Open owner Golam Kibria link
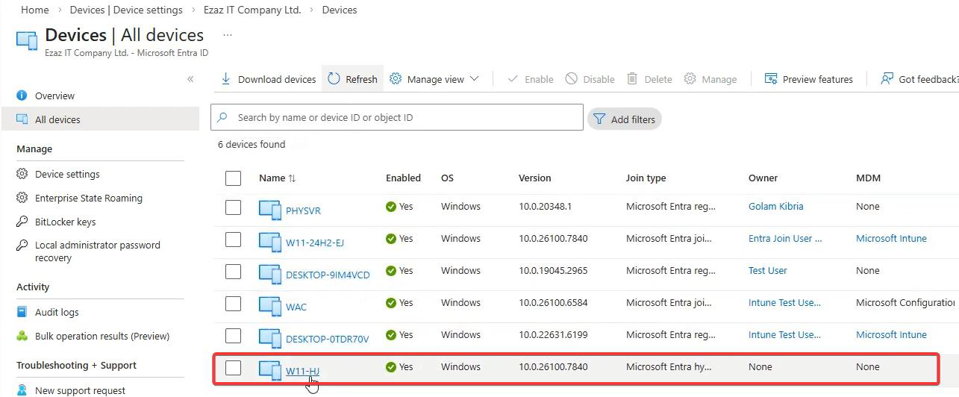 776,206
